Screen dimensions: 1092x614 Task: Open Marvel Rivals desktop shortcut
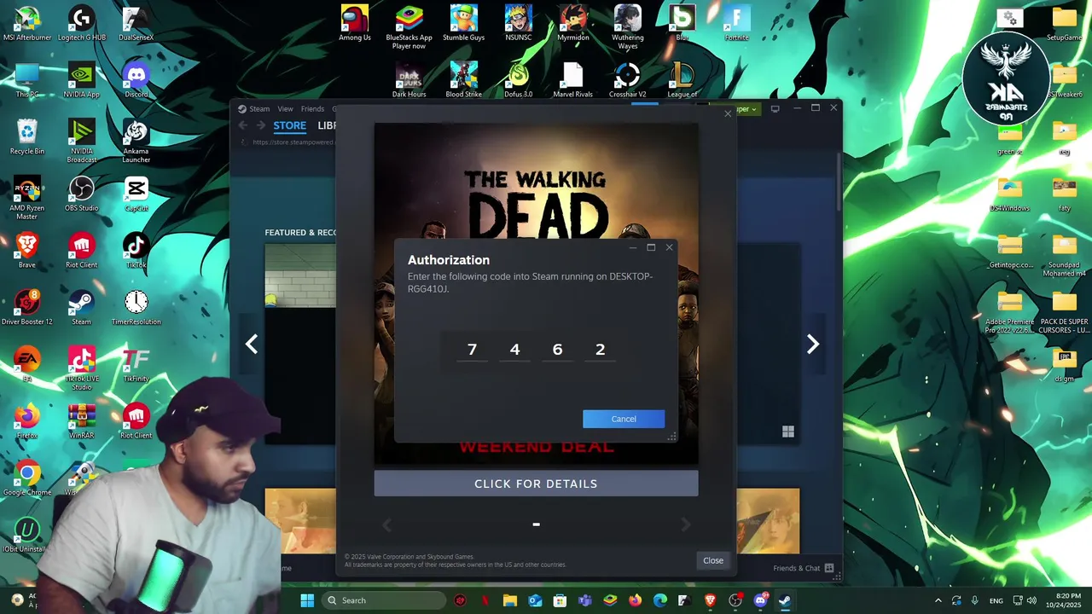click(x=572, y=81)
